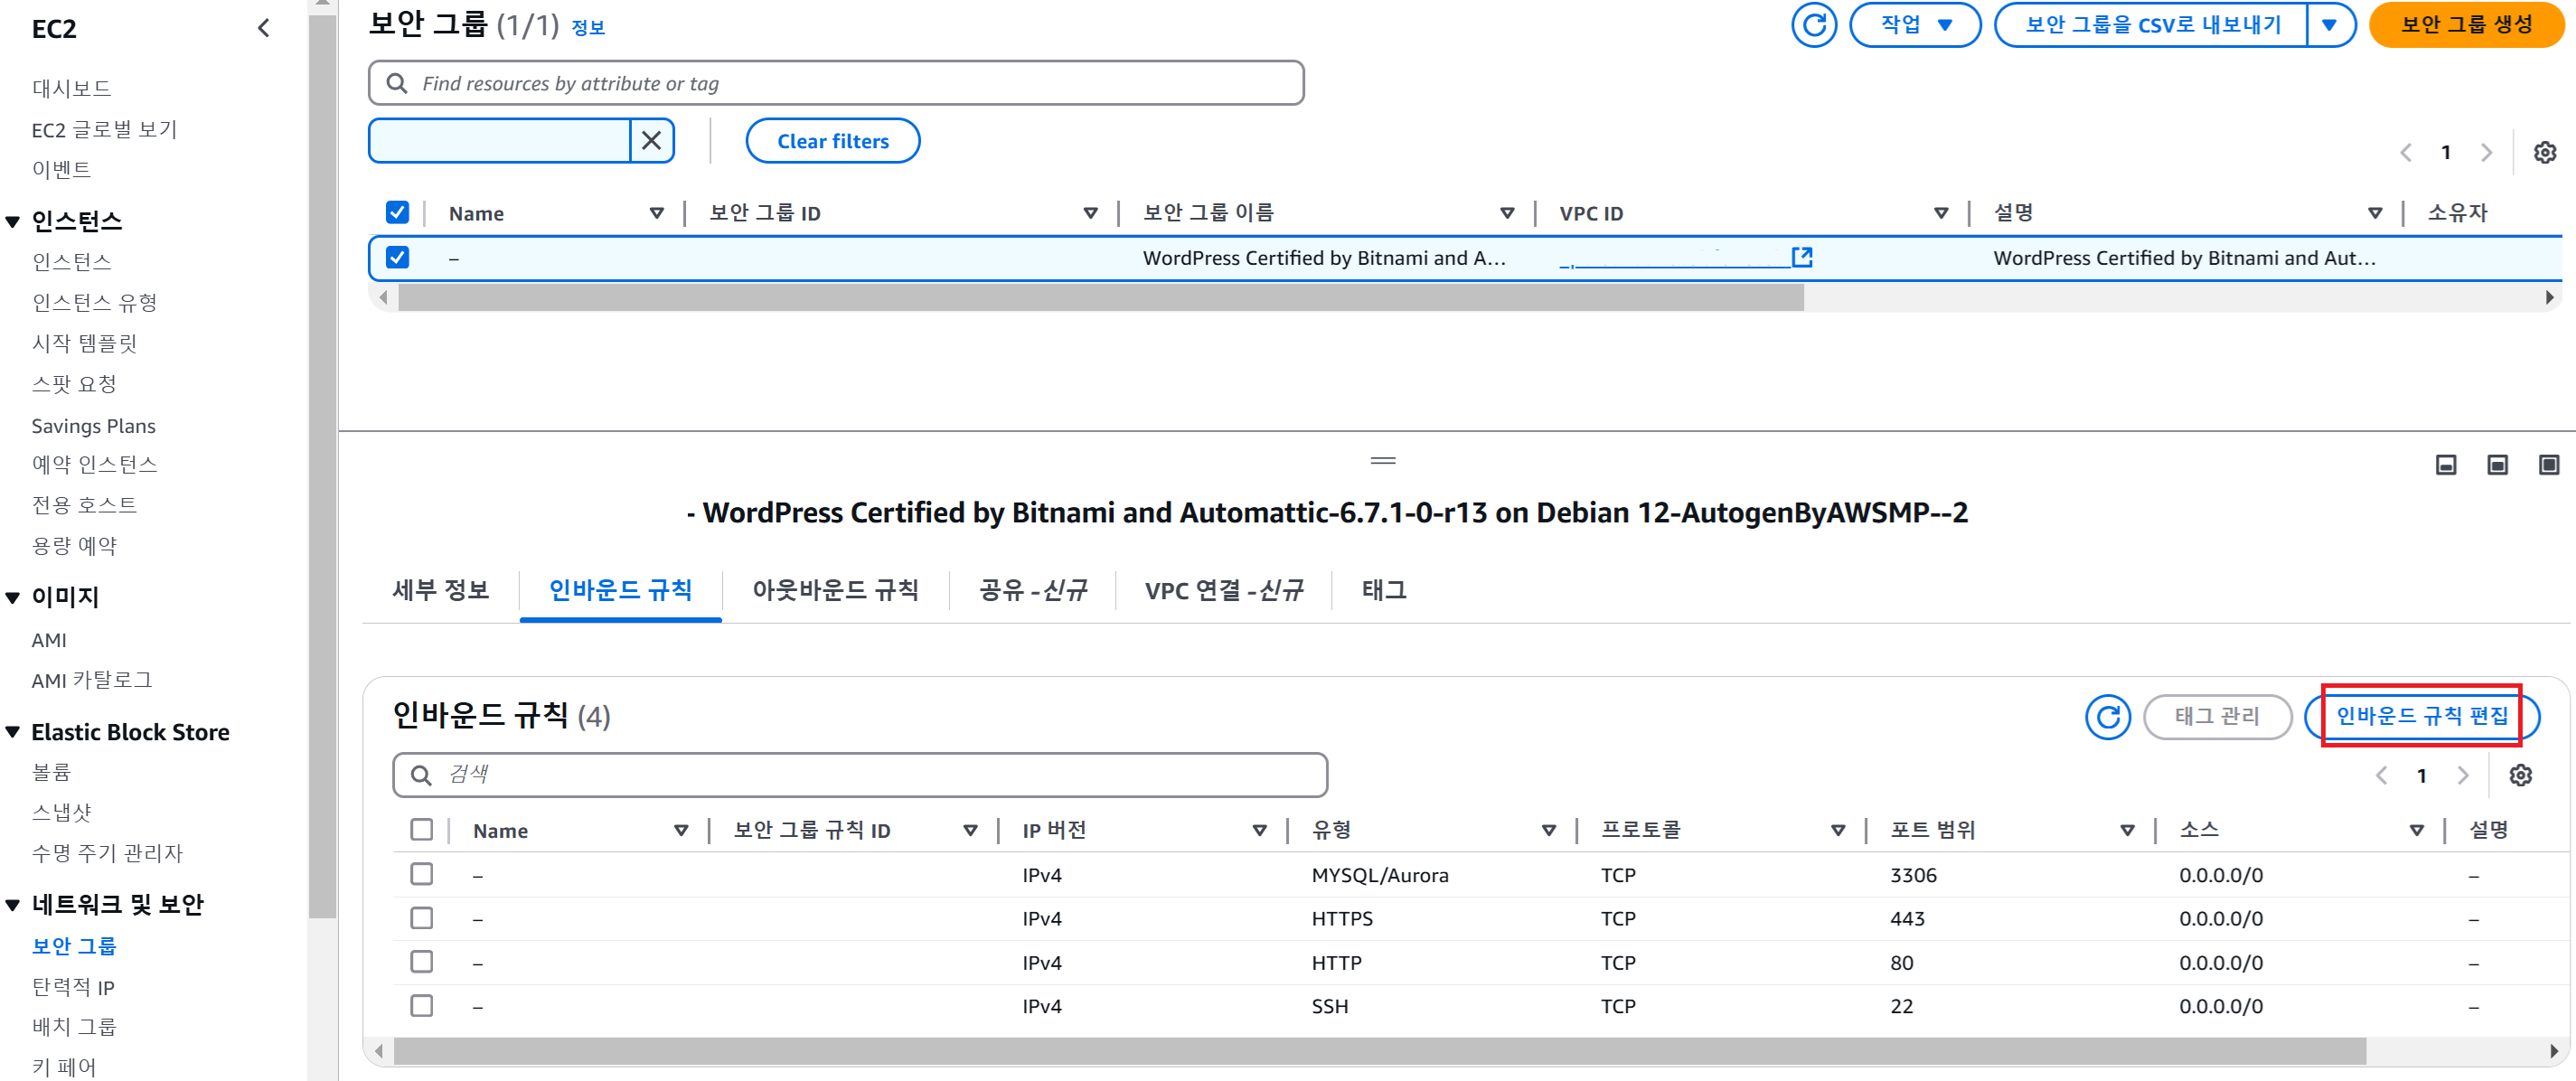Open security groups table preferences gear
The image size is (2576, 1081).
coord(2544,152)
